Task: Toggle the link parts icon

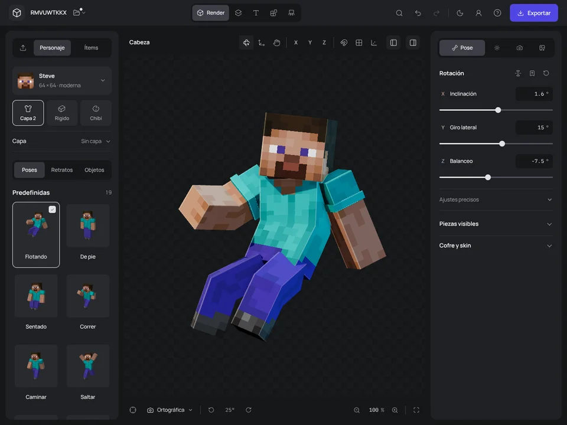Action: [344, 42]
